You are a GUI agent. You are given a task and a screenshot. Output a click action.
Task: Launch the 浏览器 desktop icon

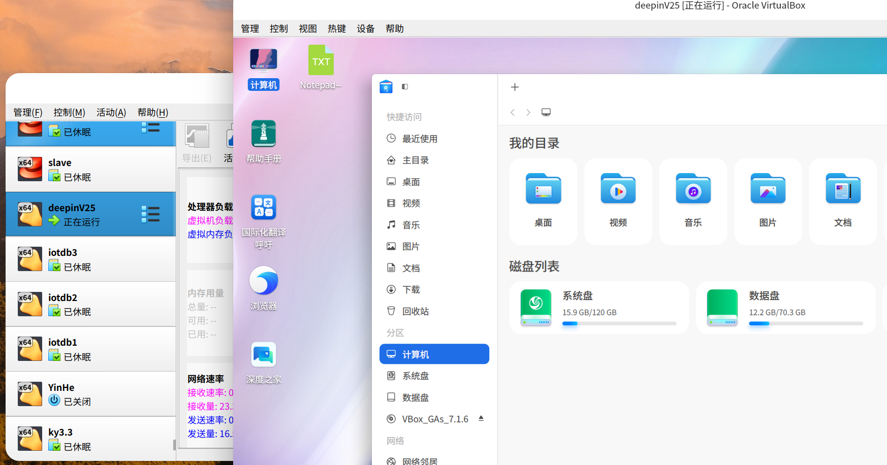[x=264, y=288]
